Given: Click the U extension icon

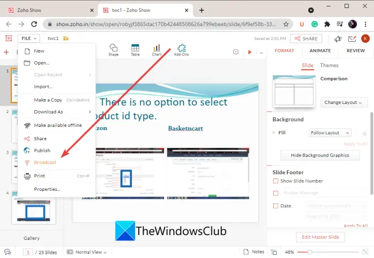Looking at the screenshot, I should pyautogui.click(x=302, y=24).
